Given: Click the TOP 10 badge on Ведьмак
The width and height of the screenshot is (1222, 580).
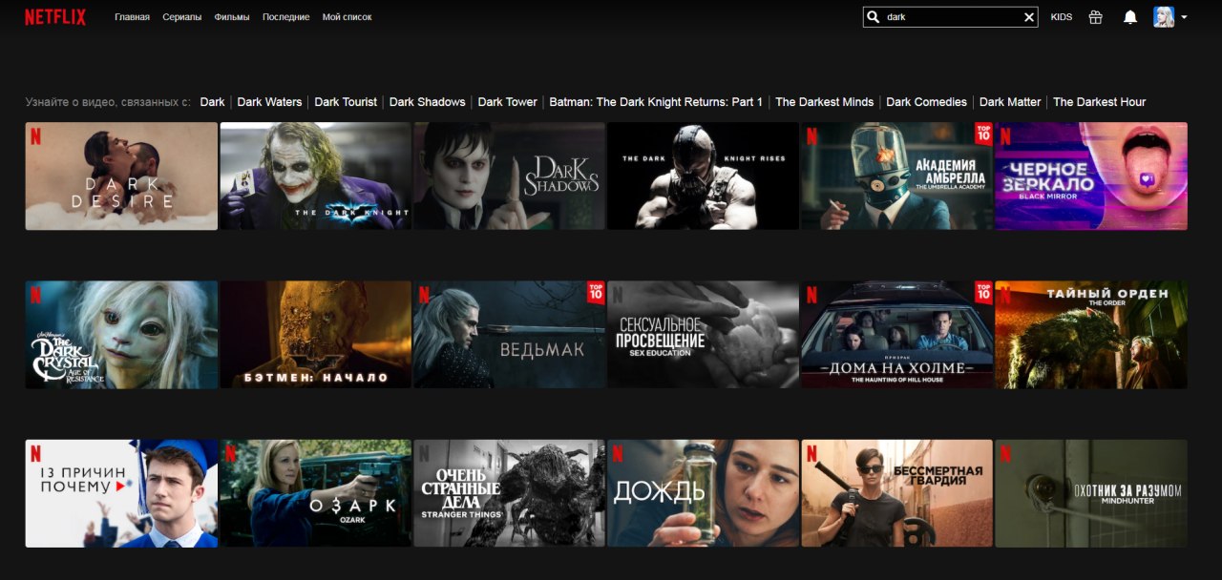Looking at the screenshot, I should 596,292.
